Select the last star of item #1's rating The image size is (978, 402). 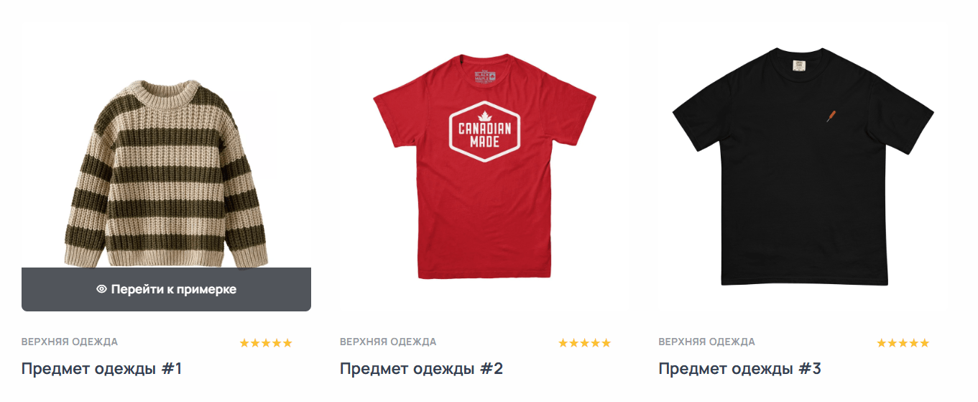(287, 343)
